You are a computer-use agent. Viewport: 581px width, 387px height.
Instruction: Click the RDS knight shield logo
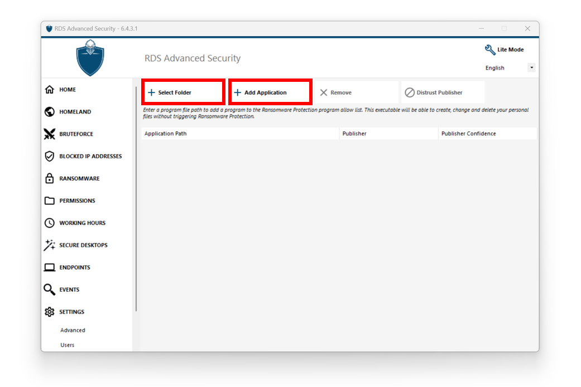click(x=90, y=58)
